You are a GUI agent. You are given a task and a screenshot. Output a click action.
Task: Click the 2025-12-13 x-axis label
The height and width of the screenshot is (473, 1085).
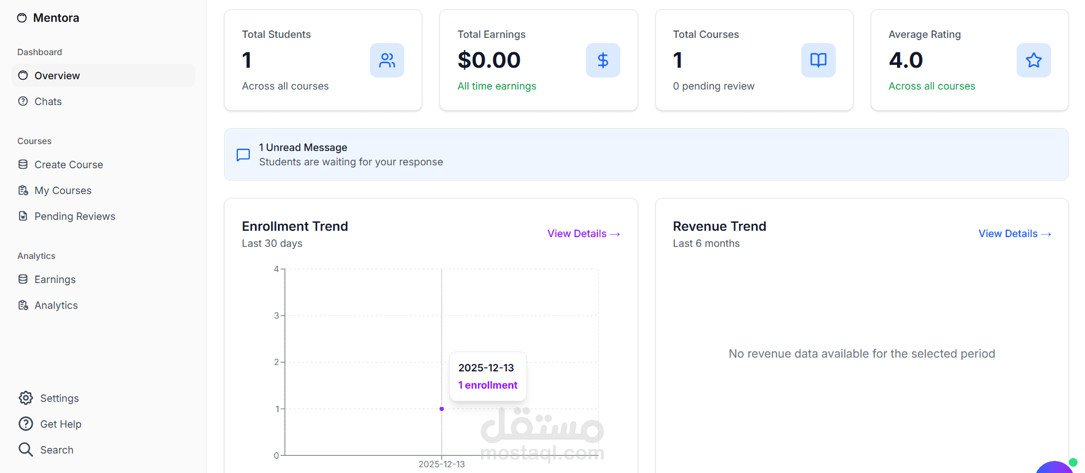[442, 464]
